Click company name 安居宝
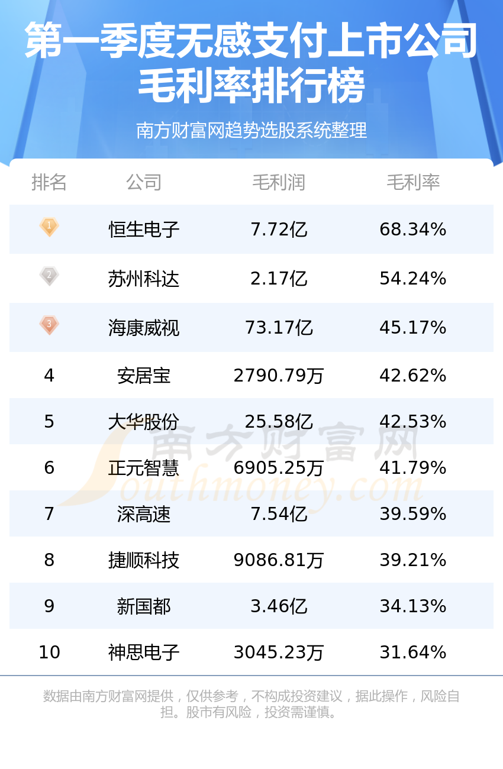The height and width of the screenshot is (769, 503). [144, 375]
